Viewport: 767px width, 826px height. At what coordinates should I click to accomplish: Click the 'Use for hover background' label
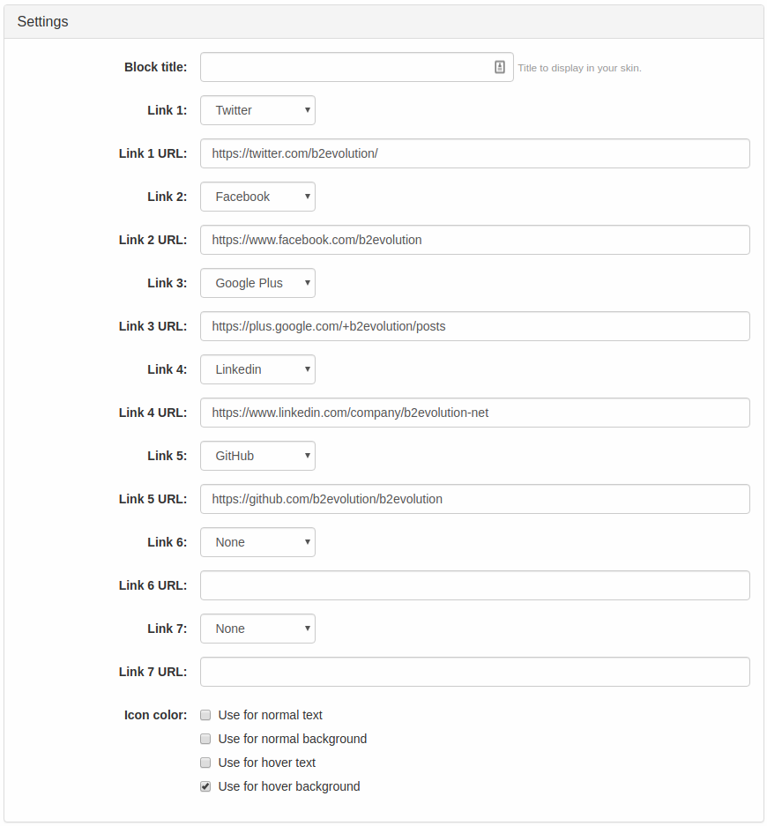click(289, 786)
